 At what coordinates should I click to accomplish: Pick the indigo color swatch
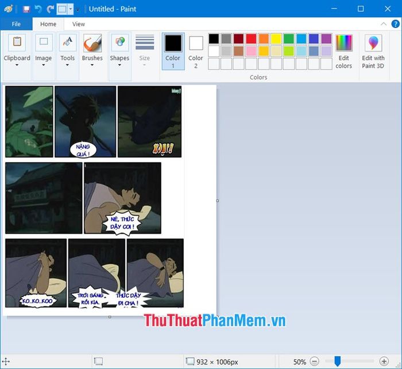314,39
